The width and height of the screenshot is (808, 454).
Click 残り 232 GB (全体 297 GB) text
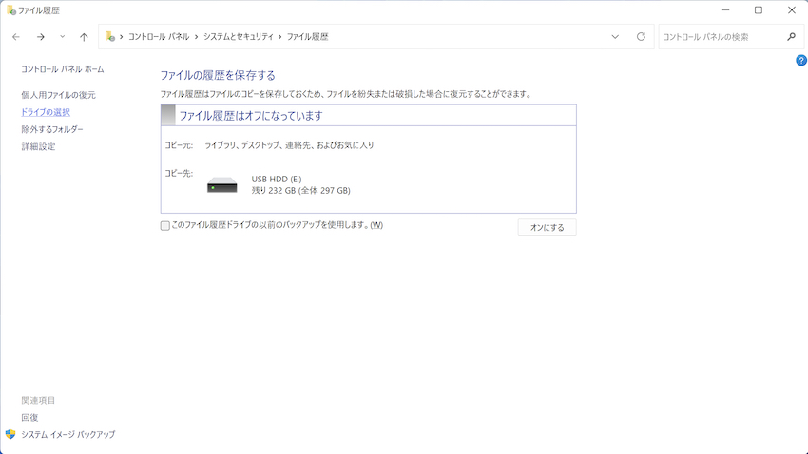[300, 191]
